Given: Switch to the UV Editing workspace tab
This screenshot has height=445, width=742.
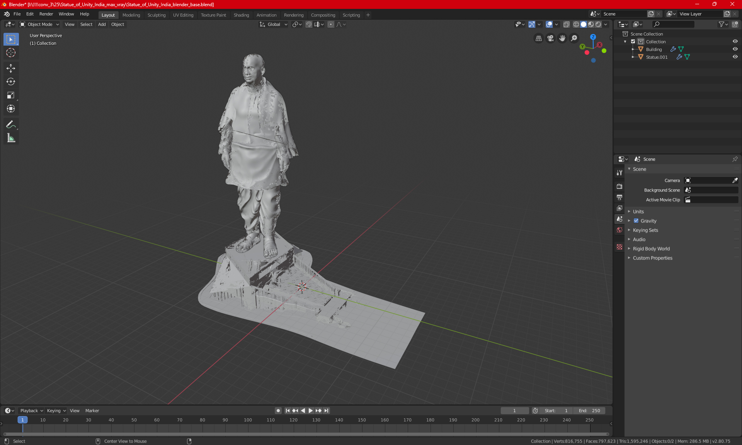Looking at the screenshot, I should pyautogui.click(x=183, y=15).
